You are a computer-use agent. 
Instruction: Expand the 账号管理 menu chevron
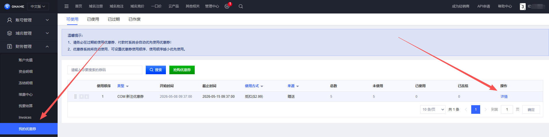47,20
